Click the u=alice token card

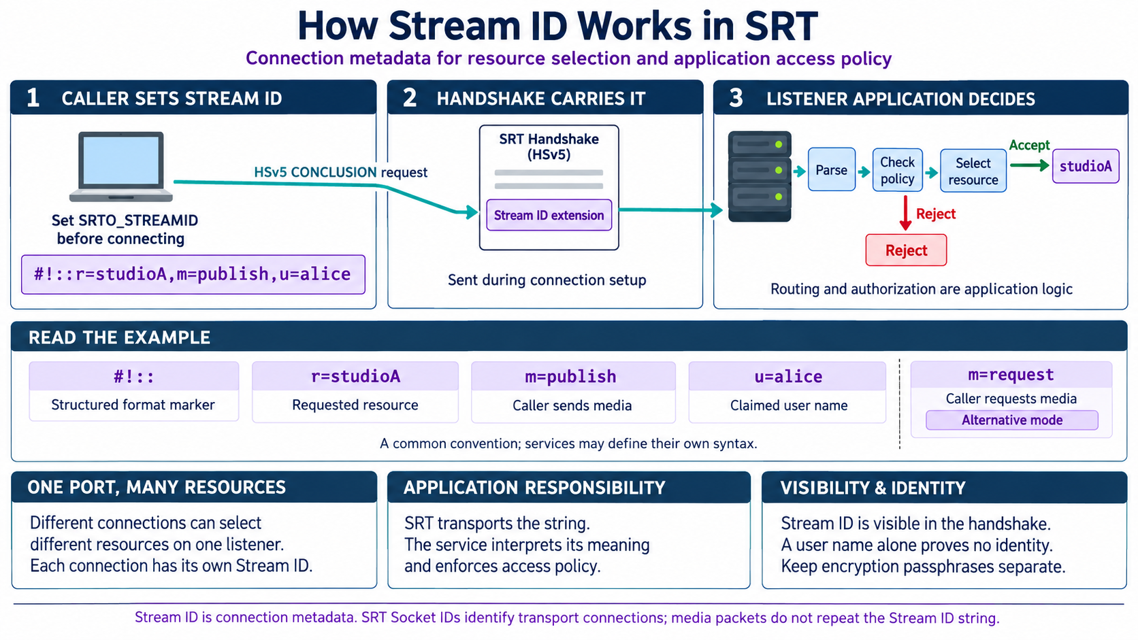click(x=787, y=392)
